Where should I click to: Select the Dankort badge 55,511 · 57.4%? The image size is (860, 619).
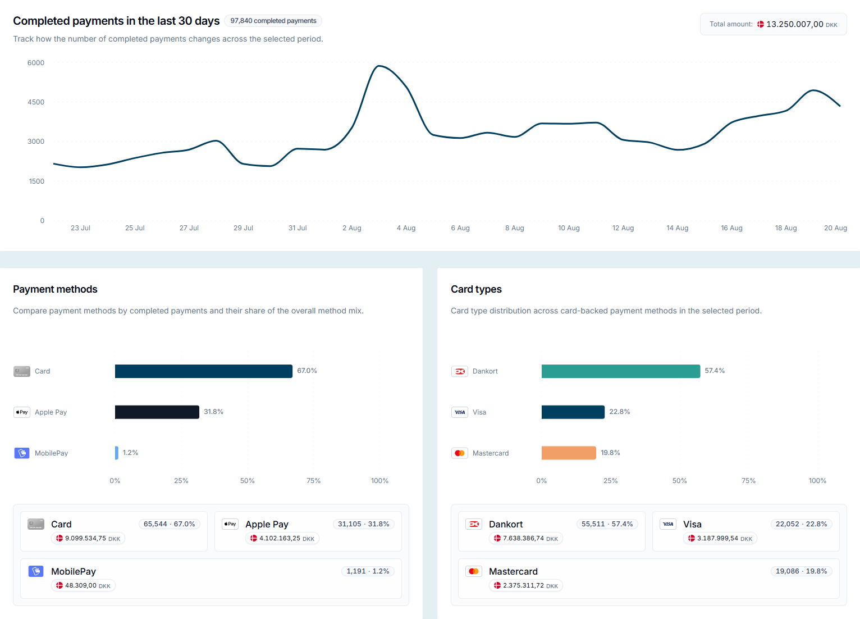click(607, 524)
